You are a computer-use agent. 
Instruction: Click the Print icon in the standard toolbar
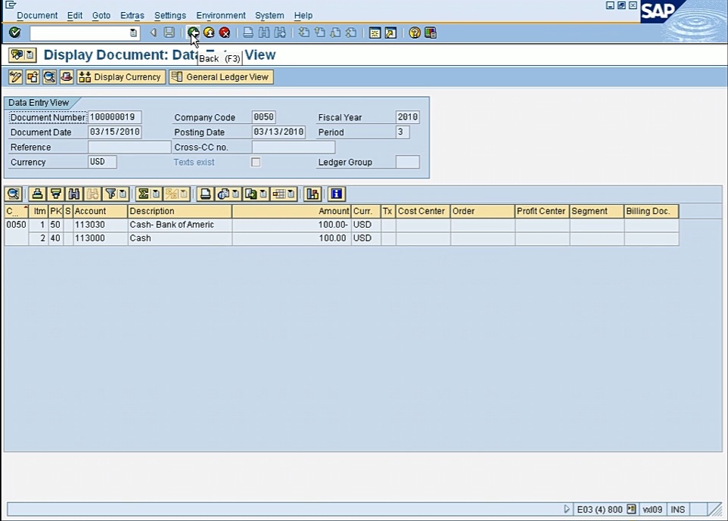(x=248, y=33)
